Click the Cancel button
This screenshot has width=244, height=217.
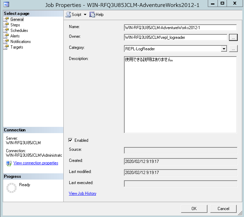click(223, 209)
